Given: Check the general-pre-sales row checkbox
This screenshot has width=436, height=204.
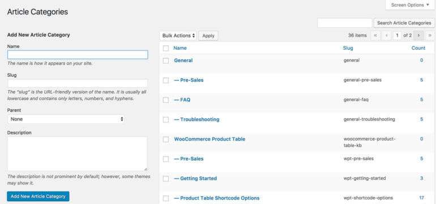Looking at the screenshot, I should pyautogui.click(x=166, y=80).
